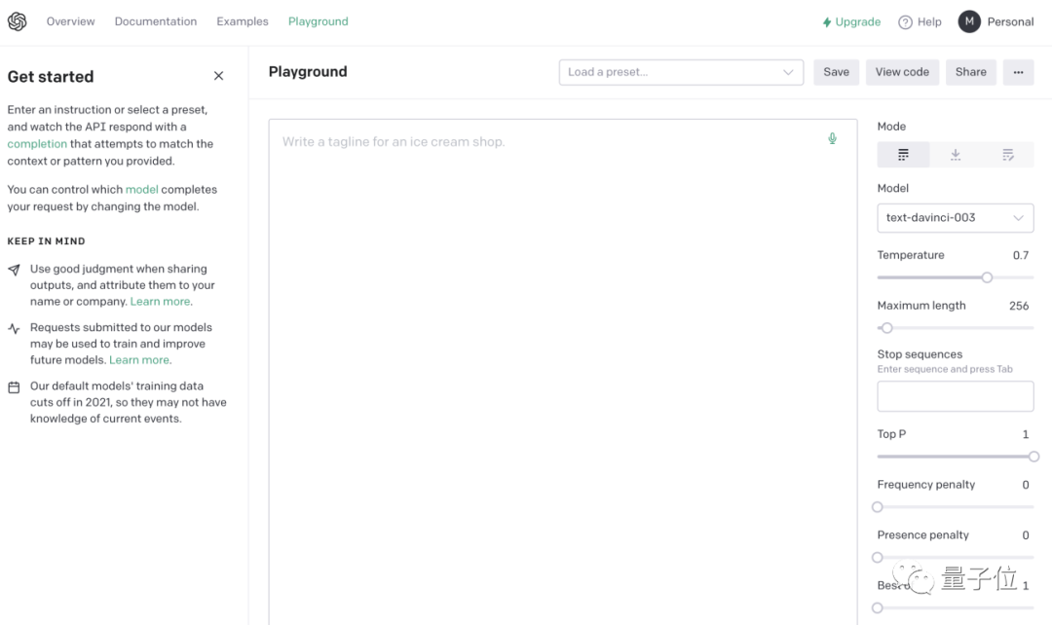Close the Get started panel
The width and height of the screenshot is (1052, 625).
pyautogui.click(x=218, y=76)
